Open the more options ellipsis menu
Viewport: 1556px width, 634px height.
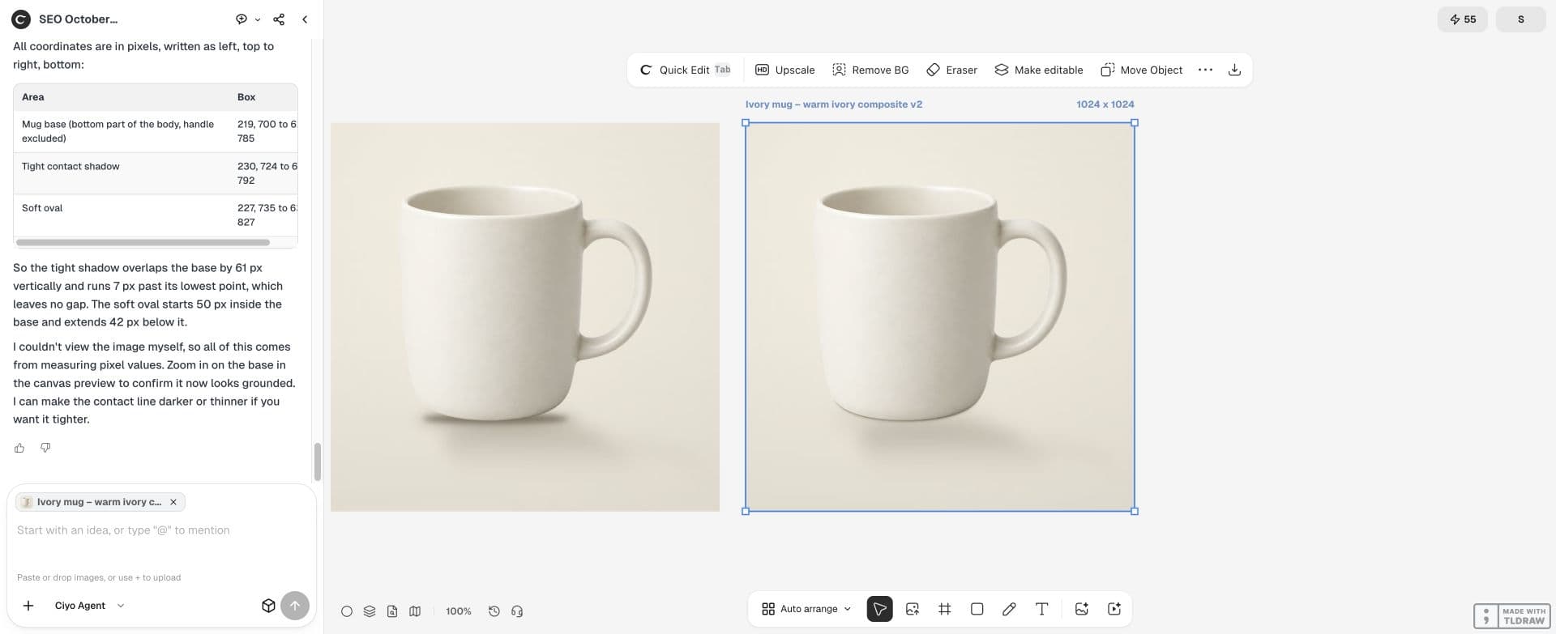point(1205,70)
